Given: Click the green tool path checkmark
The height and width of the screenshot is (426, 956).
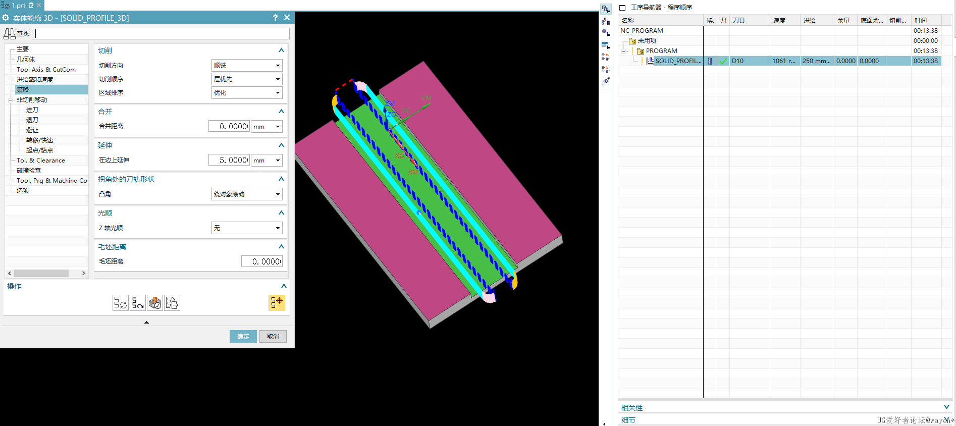Looking at the screenshot, I should (x=723, y=61).
